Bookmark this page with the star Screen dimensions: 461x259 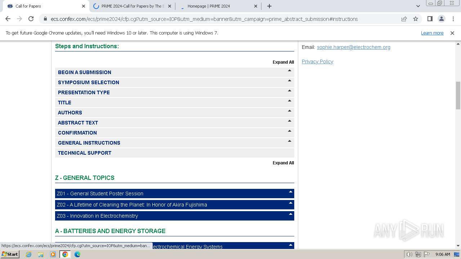416,19
